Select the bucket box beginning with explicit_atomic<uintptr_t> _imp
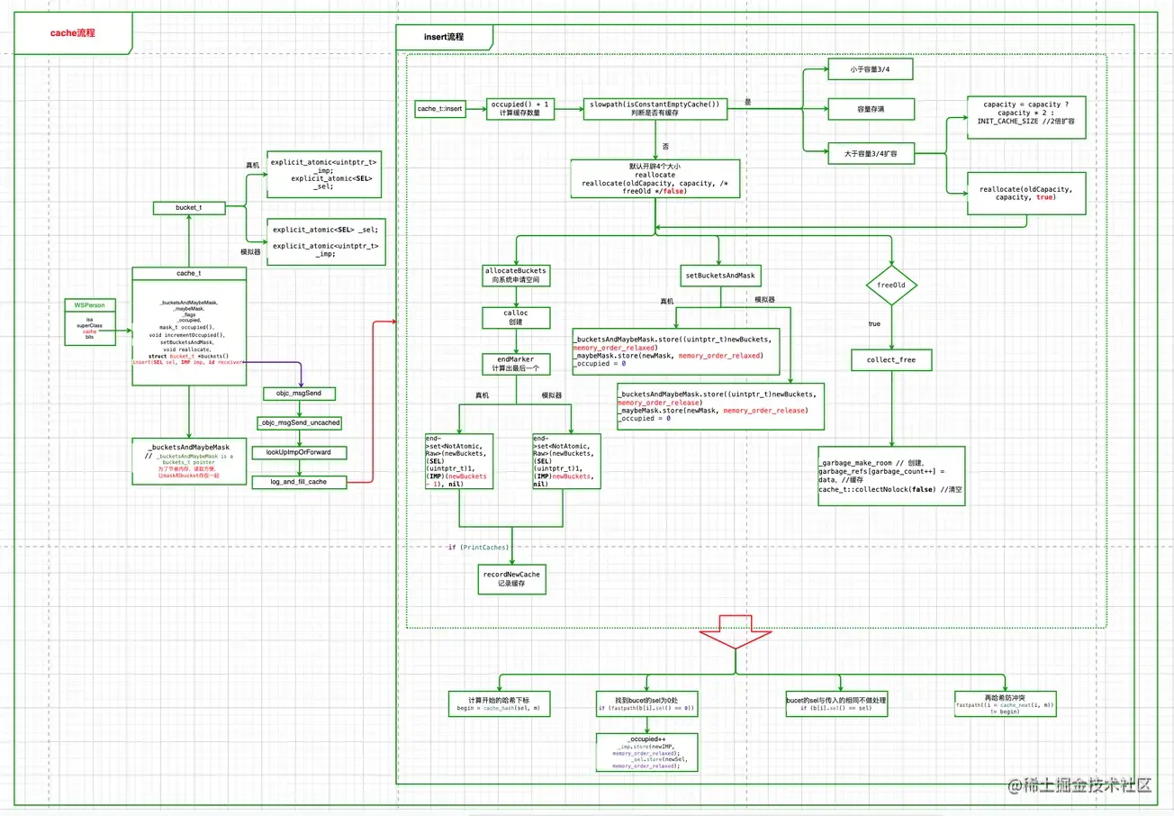 326,173
